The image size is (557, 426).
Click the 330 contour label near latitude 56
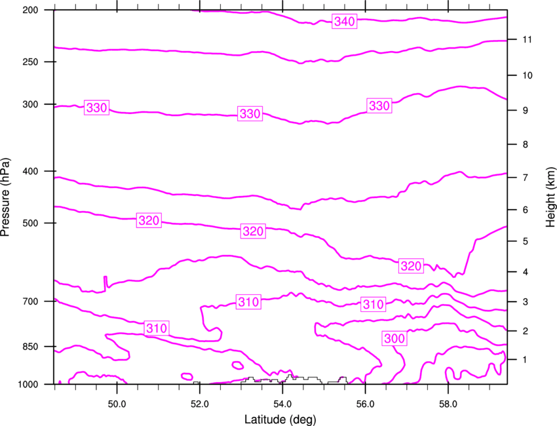379,106
